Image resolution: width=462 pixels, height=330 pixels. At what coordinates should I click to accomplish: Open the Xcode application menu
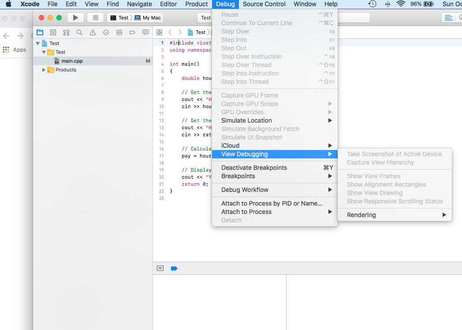[x=30, y=4]
